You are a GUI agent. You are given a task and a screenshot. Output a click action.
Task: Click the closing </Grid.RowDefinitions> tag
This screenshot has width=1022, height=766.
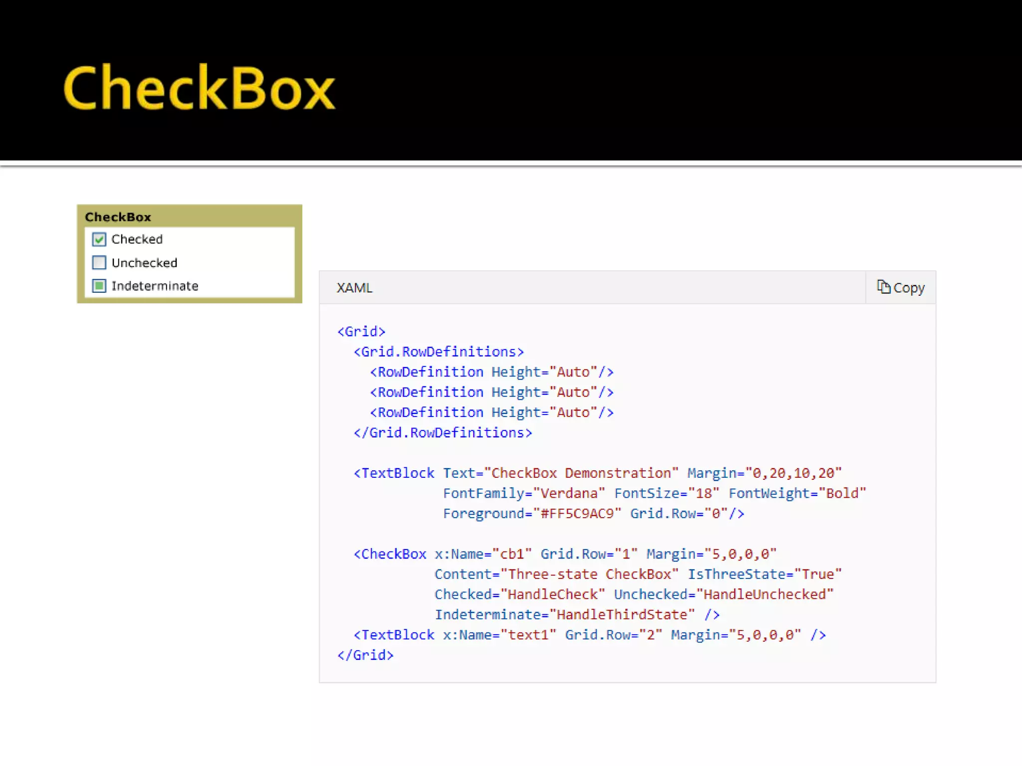point(443,433)
